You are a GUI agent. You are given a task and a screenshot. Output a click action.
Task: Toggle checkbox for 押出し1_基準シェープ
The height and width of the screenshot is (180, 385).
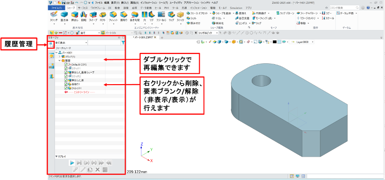click(x=66, y=72)
